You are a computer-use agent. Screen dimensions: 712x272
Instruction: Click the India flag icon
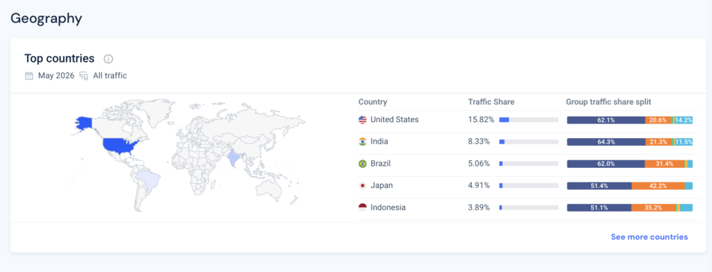tap(362, 142)
